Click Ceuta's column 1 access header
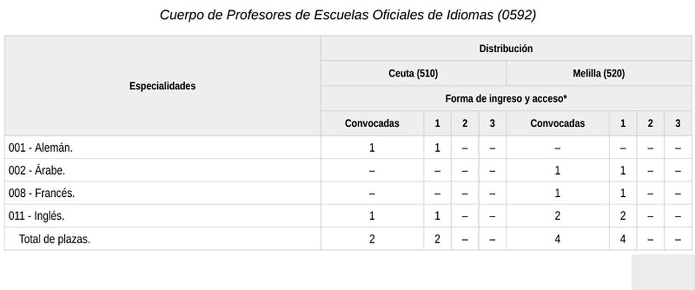The width and height of the screenshot is (695, 290). tap(437, 123)
